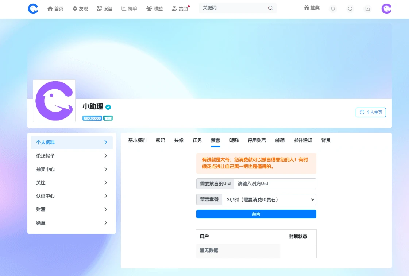Screen dimensions: 409x276
Task: Expand 认证中心 in the sidebar
Action: tap(72, 196)
